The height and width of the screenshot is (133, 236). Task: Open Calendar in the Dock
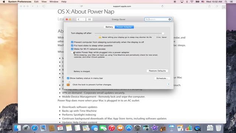coord(60,128)
